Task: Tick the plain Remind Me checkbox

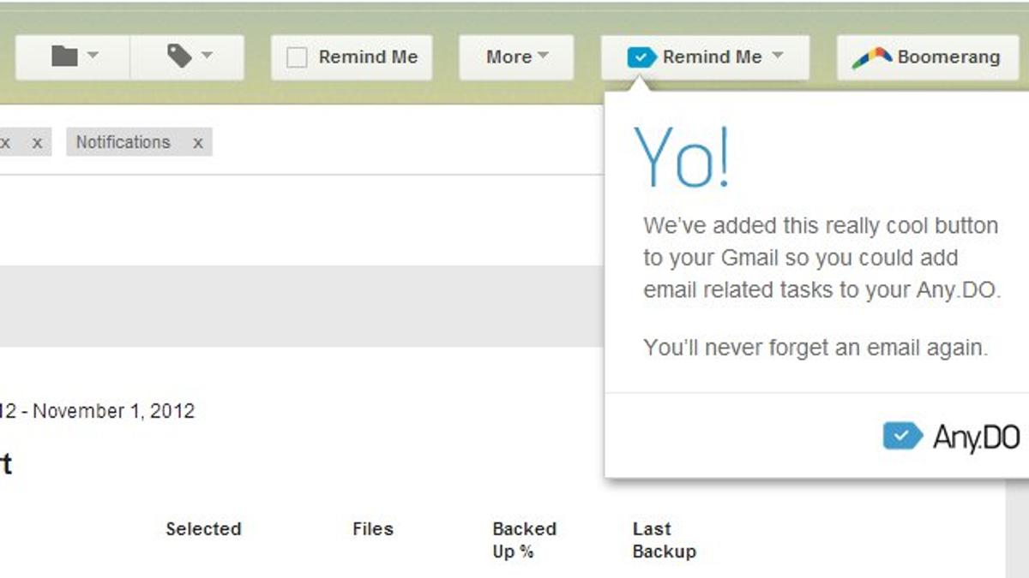Action: coord(297,57)
